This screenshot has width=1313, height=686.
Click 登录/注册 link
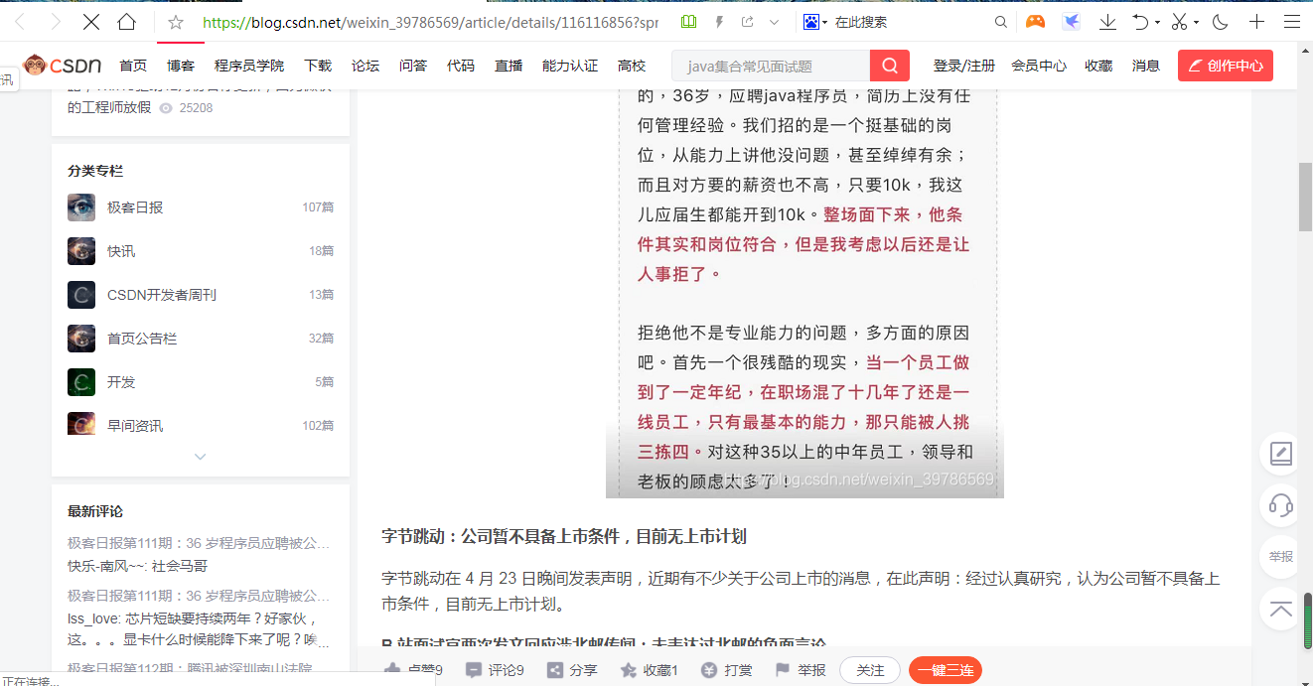click(964, 66)
